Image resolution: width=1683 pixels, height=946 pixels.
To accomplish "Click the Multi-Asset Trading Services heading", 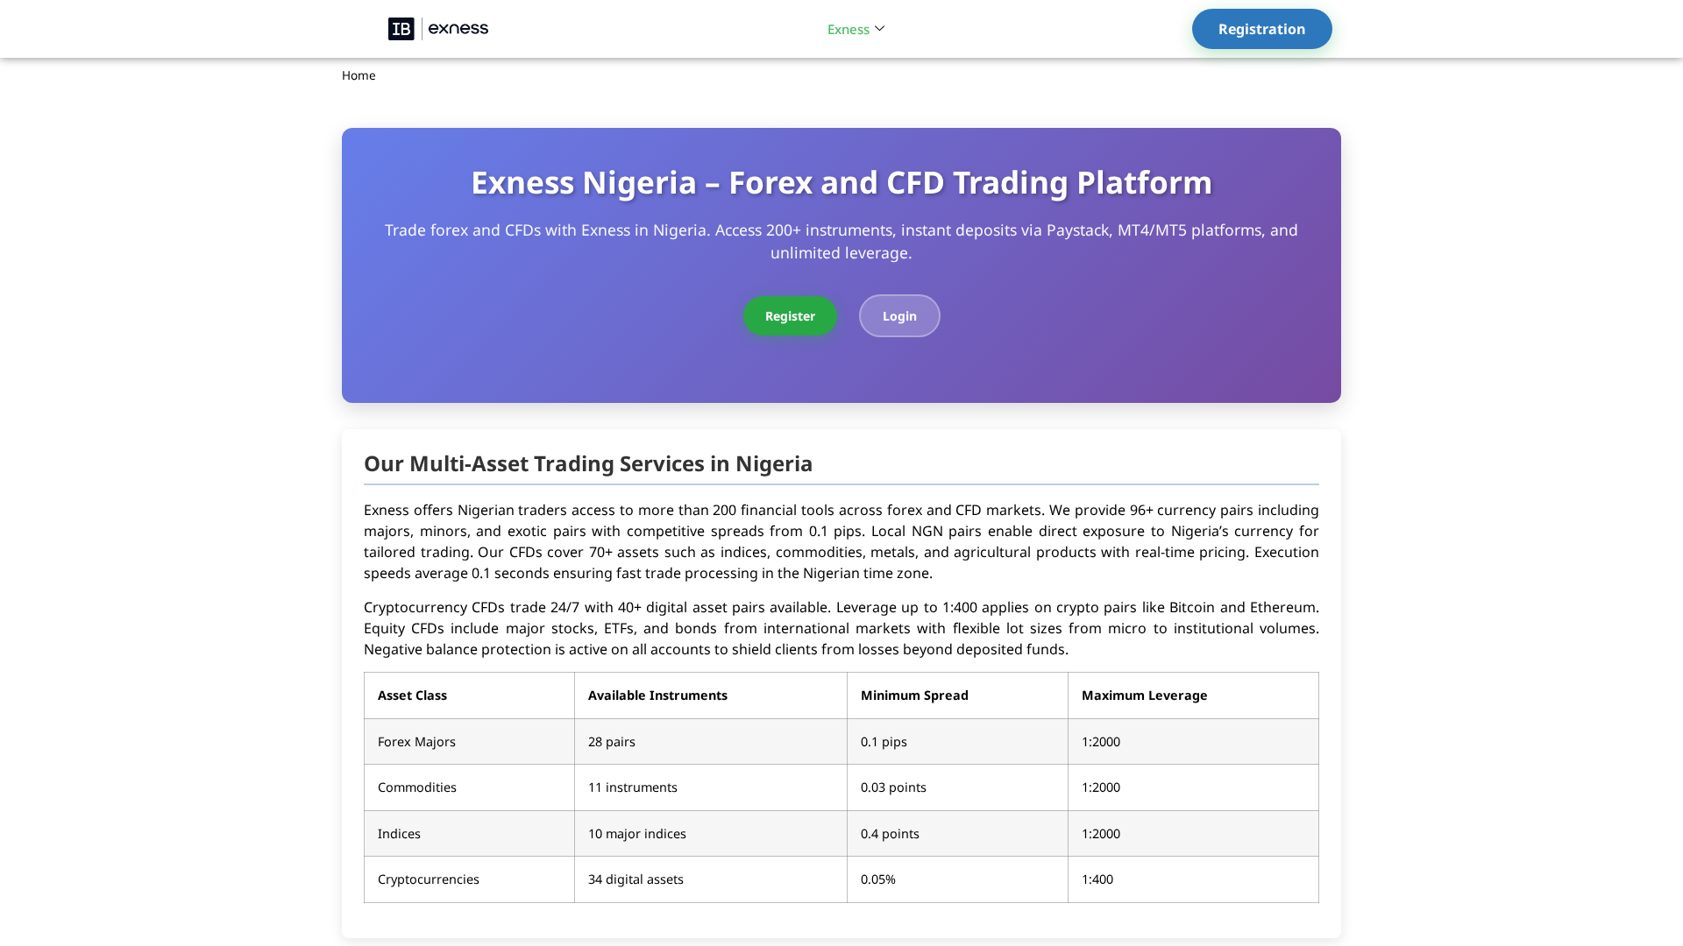I will 587,463.
